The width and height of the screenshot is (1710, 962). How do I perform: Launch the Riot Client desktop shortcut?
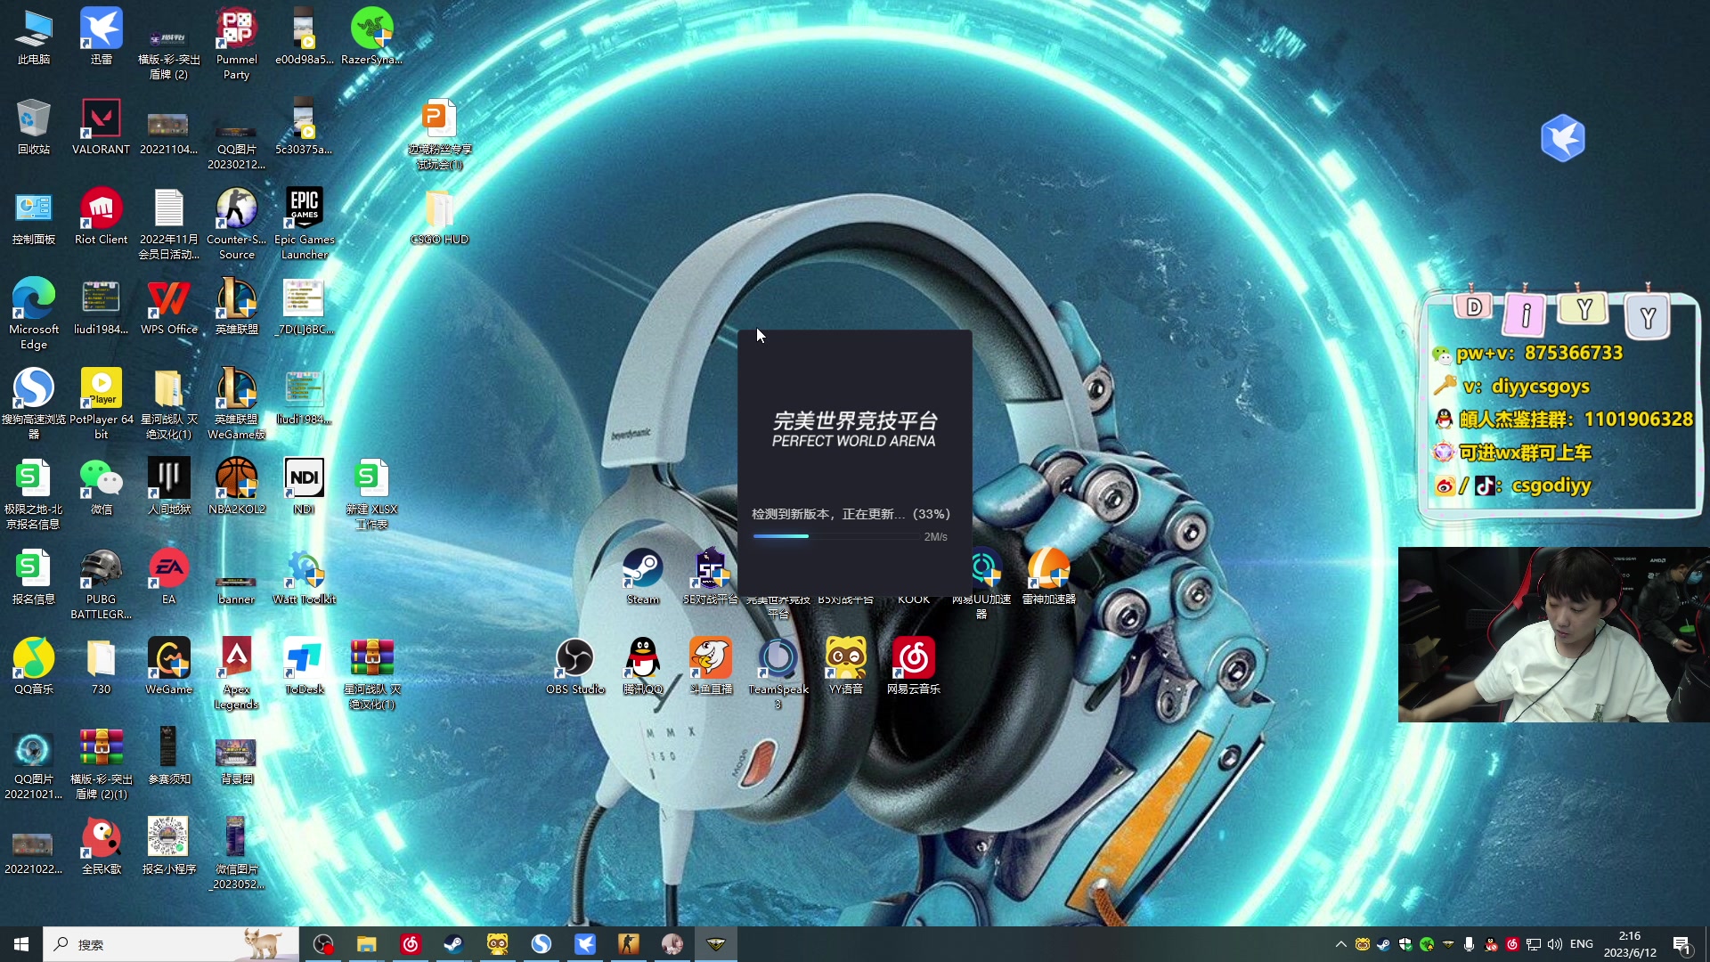point(102,217)
